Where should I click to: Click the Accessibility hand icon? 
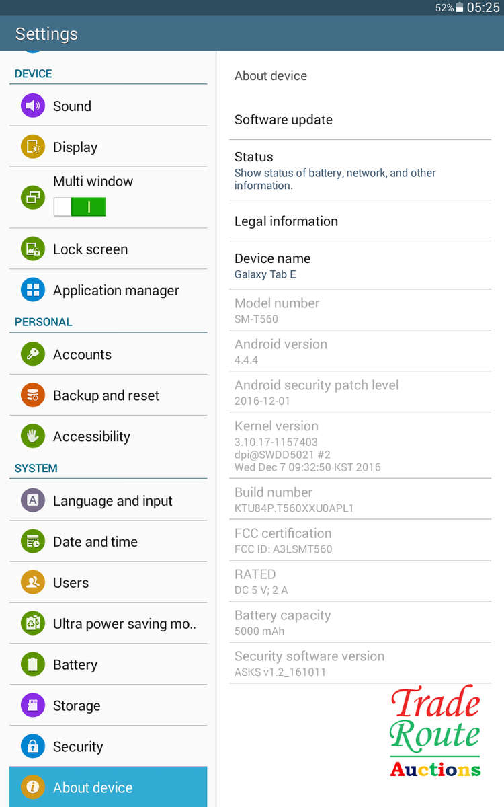pyautogui.click(x=32, y=436)
